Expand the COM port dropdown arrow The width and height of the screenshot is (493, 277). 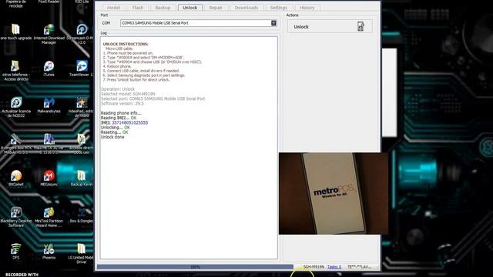[x=273, y=23]
